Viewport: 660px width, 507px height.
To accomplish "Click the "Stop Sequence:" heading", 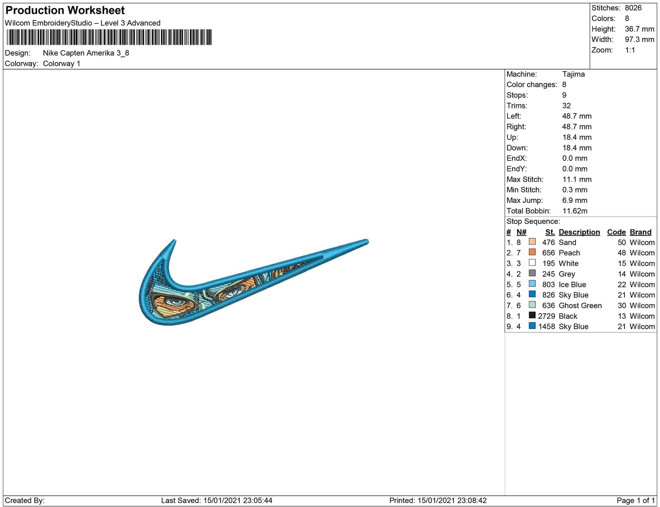I will [533, 222].
